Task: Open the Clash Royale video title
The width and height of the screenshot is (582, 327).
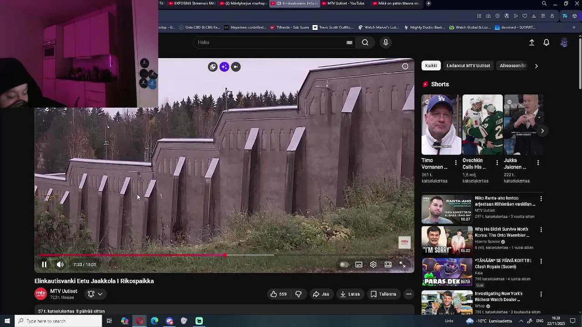Action: pos(503,263)
